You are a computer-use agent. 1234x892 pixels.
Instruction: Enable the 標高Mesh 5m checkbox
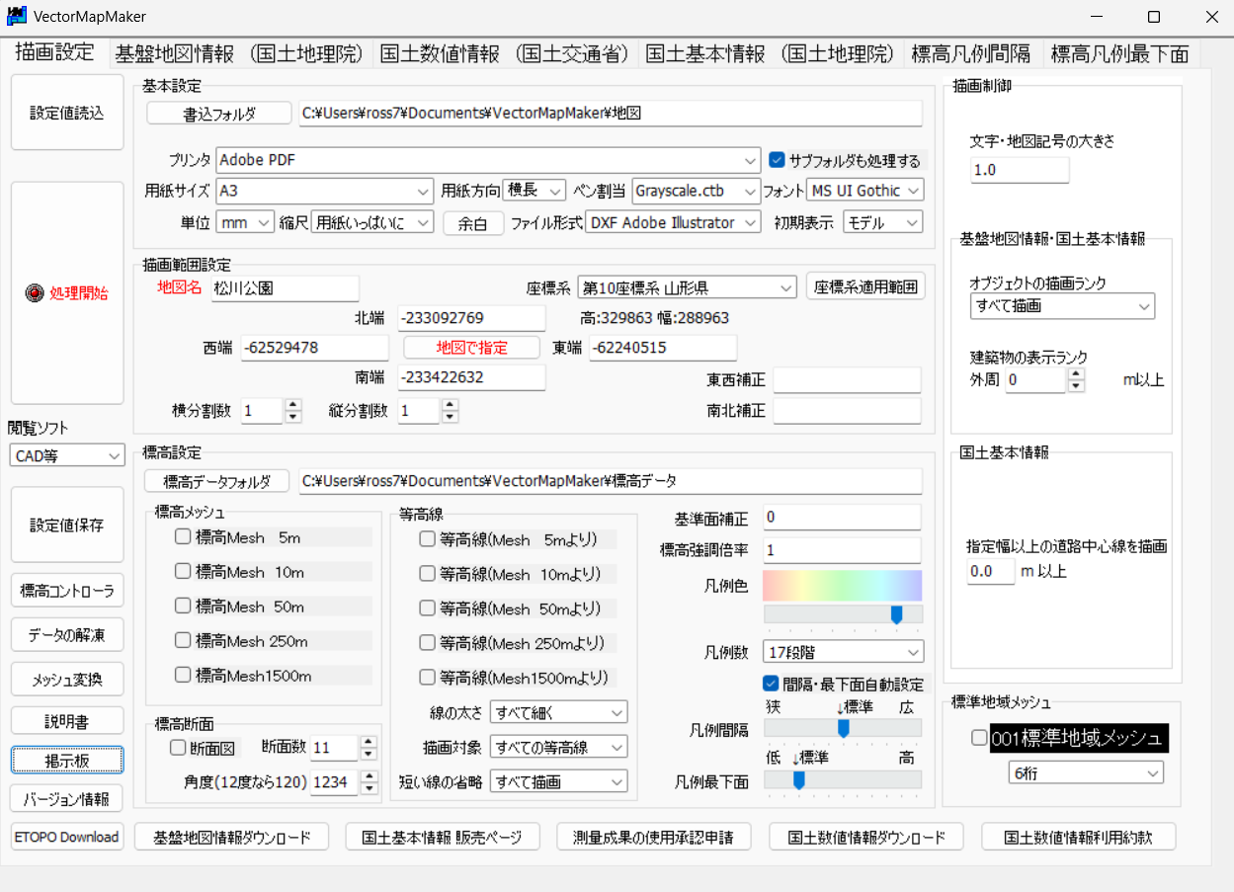(x=183, y=537)
